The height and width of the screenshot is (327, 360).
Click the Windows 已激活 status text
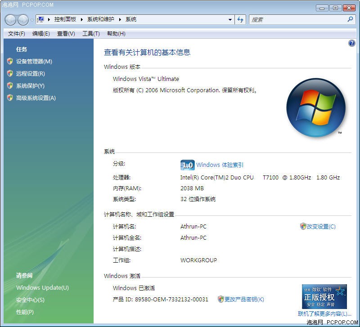tap(134, 288)
